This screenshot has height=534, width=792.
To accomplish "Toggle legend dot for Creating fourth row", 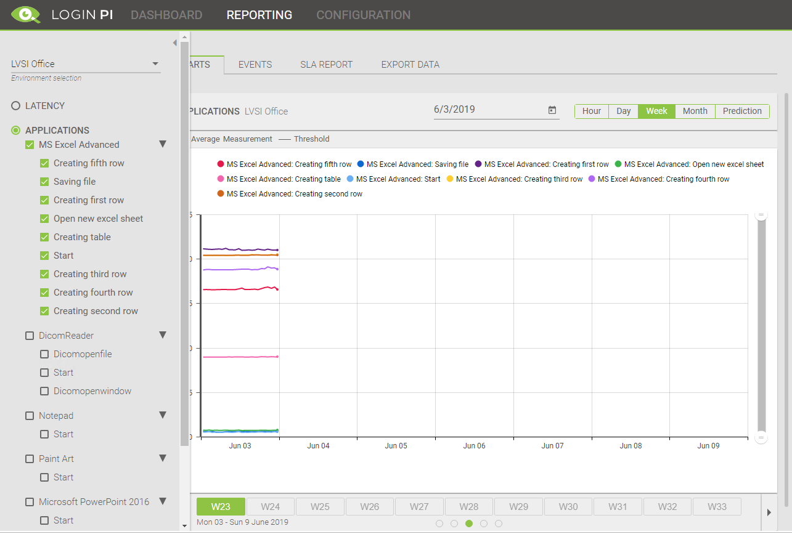I will click(x=592, y=179).
